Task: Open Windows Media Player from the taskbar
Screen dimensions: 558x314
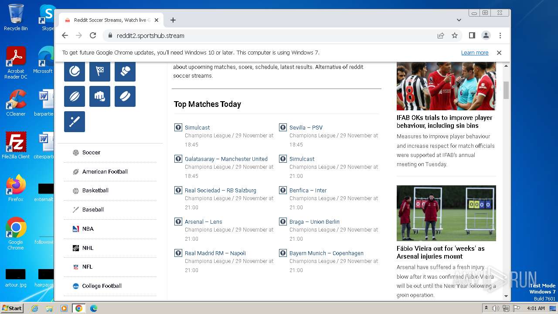Action: click(x=64, y=308)
